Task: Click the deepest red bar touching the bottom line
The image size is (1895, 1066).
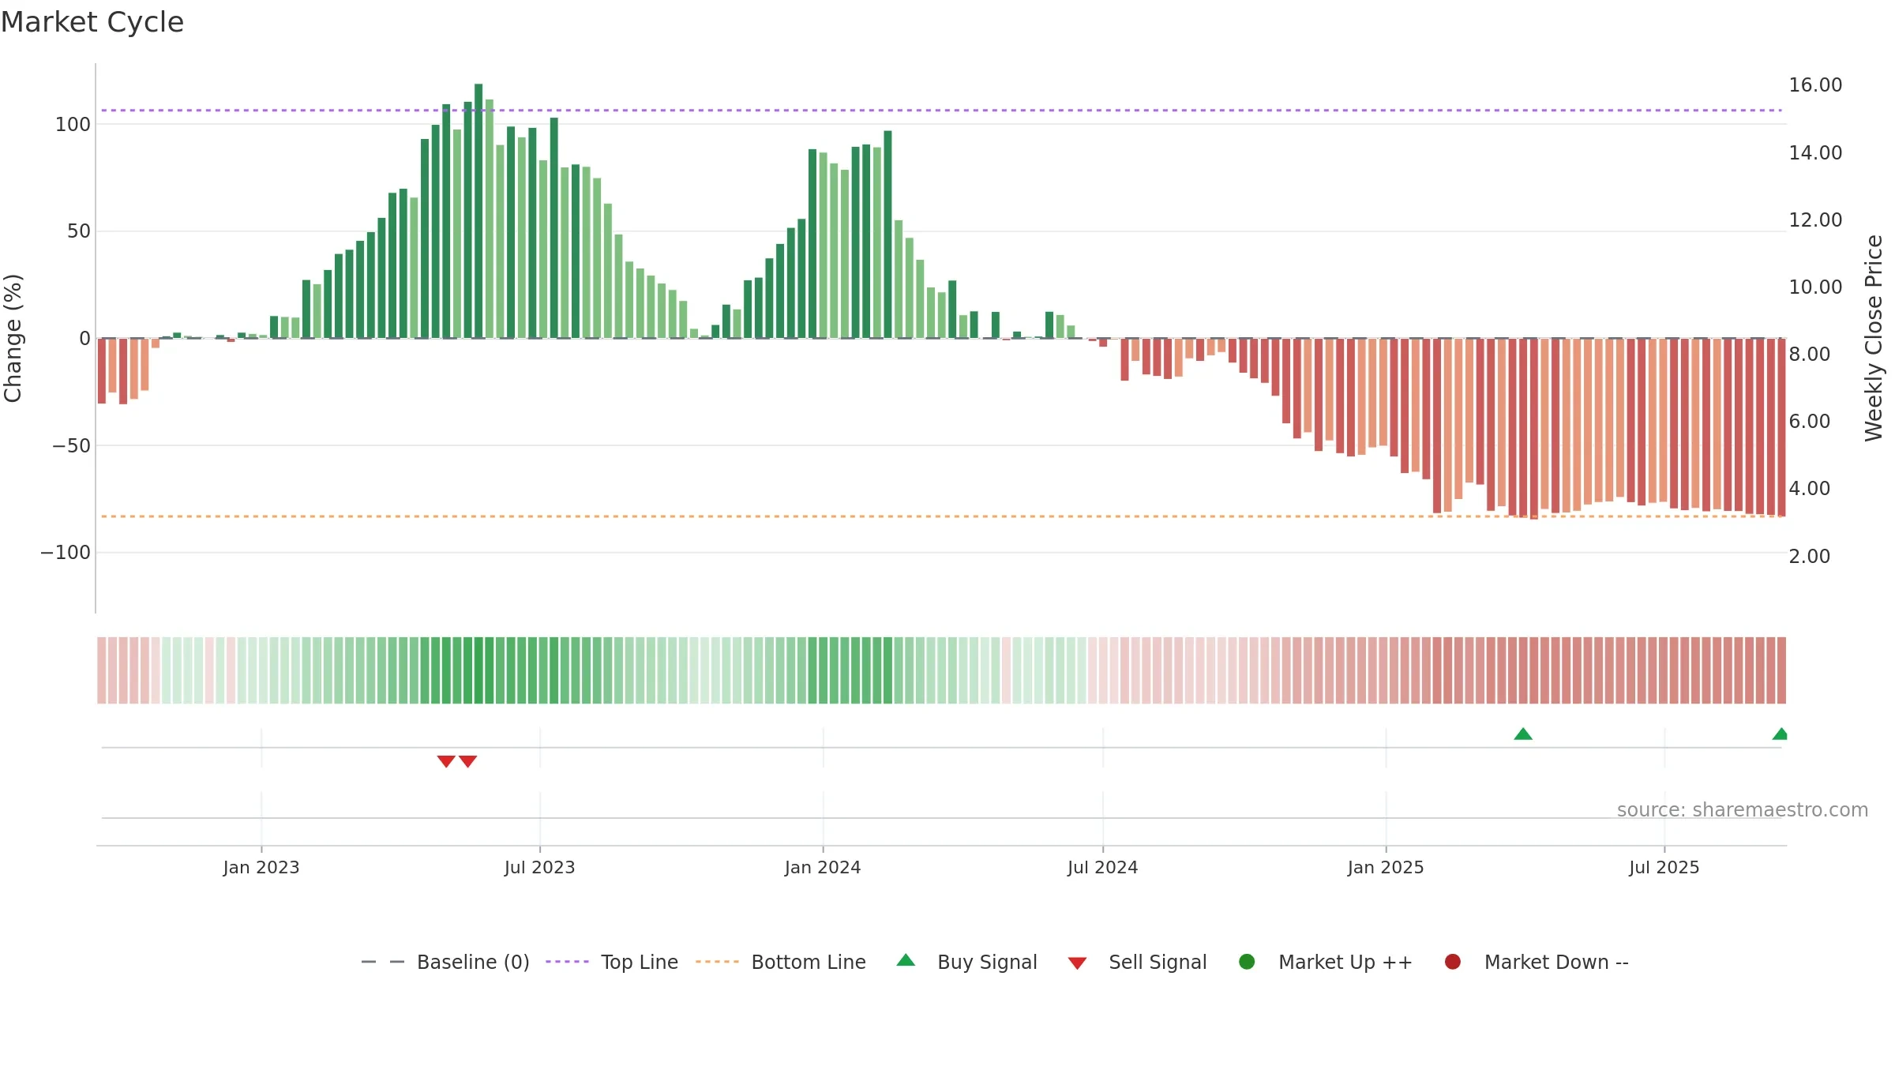Action: tap(1534, 429)
